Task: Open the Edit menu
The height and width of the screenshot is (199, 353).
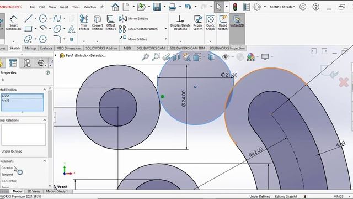Action: tap(42, 7)
